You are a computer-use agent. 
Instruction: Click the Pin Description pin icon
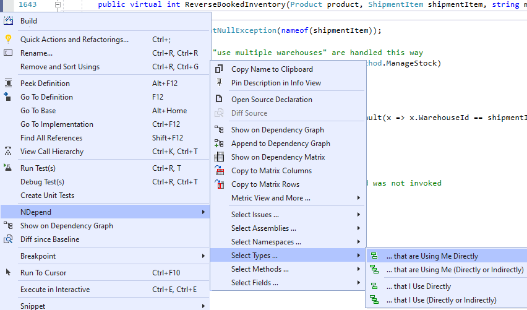[x=219, y=82]
